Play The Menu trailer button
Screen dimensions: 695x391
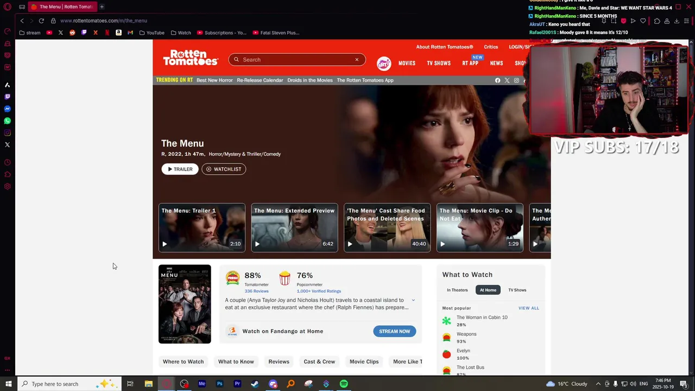tap(180, 169)
